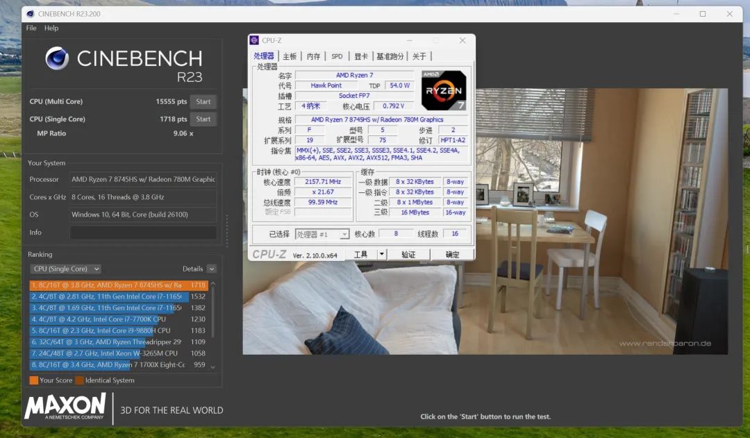The height and width of the screenshot is (438, 750).
Task: Click the core voltage value 0.792 V
Action: [393, 106]
